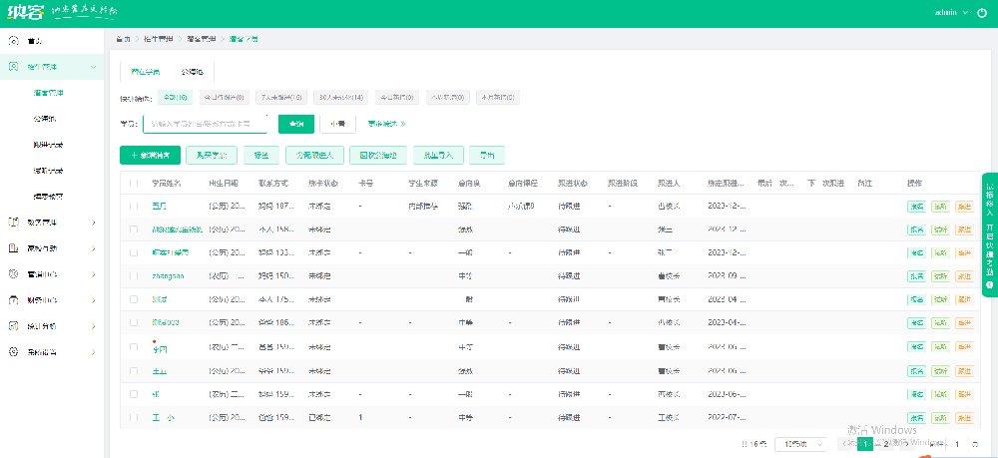The image size is (998, 458).
Task: Click the power logout icon in the top bar
Action: pos(981,13)
